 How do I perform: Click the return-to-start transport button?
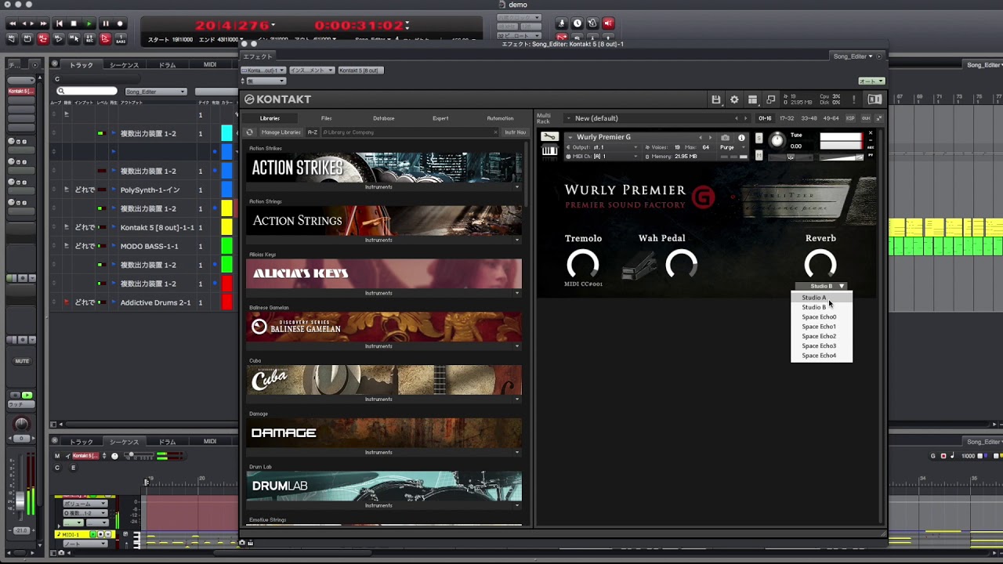(59, 23)
